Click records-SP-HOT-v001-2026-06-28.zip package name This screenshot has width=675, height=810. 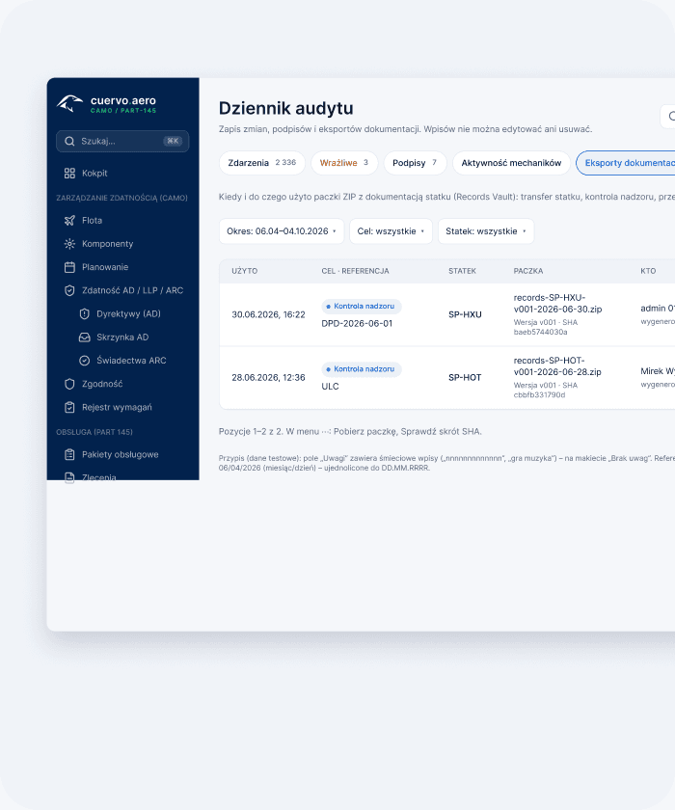(x=557, y=366)
